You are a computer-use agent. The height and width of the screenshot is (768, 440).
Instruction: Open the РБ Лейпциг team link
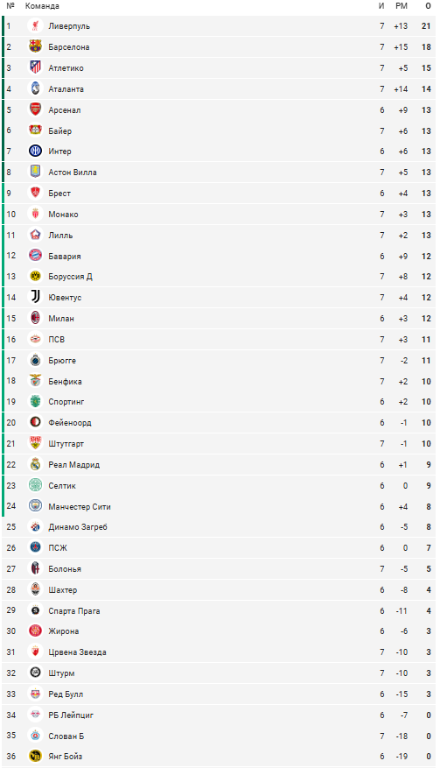pyautogui.click(x=71, y=715)
